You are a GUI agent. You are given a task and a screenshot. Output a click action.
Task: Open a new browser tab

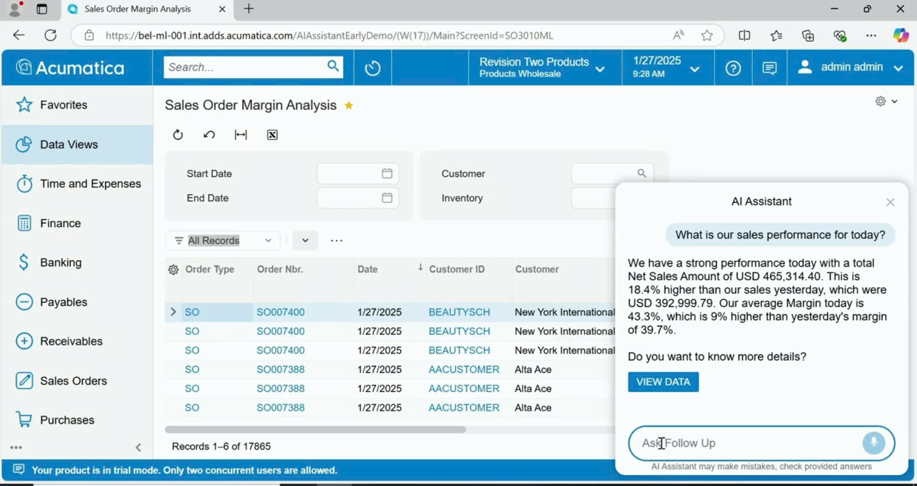248,9
